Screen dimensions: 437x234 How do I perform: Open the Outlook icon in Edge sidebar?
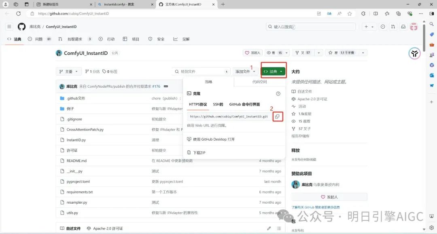[x=431, y=75]
